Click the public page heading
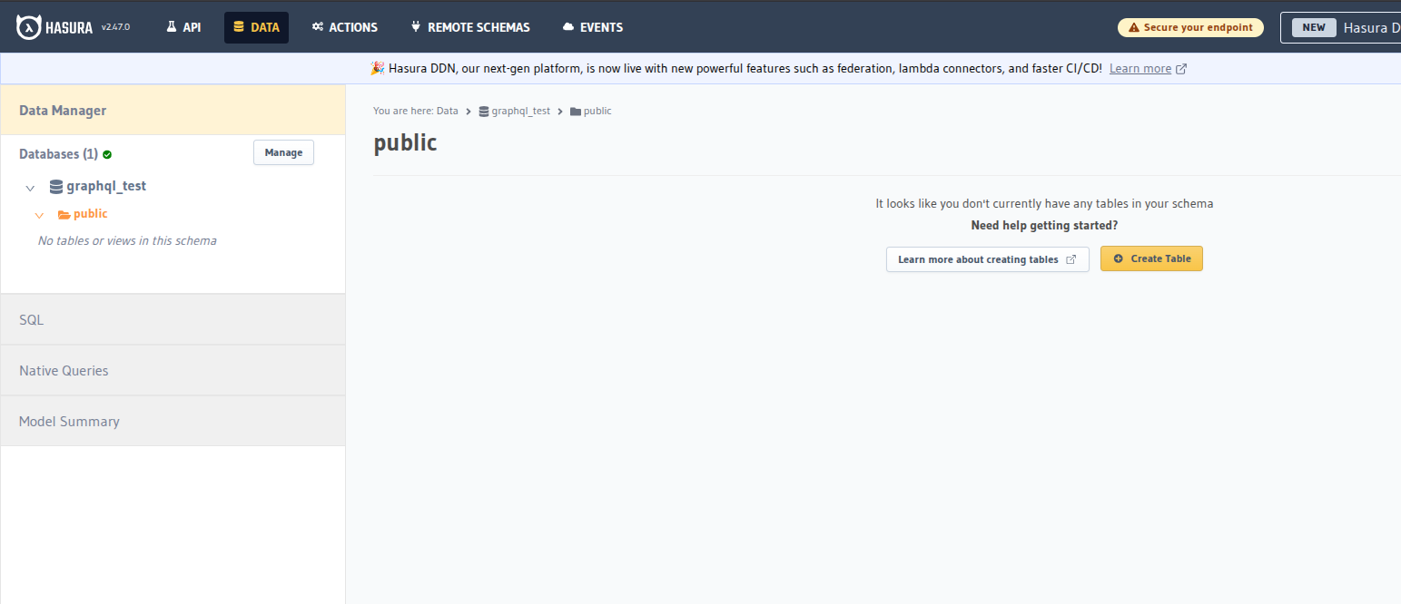Viewport: 1401px width, 604px height. tap(405, 143)
